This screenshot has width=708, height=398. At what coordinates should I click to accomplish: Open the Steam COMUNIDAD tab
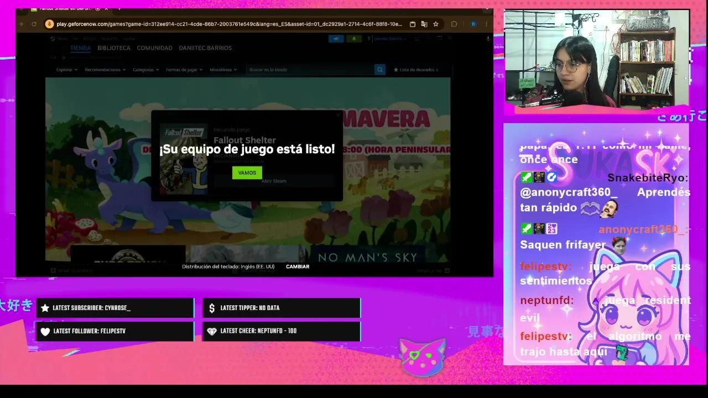[154, 48]
